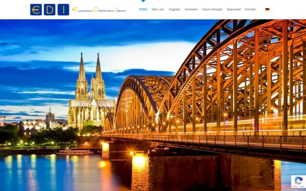
Task: Open the Seminare menu item
Action: 191,9
